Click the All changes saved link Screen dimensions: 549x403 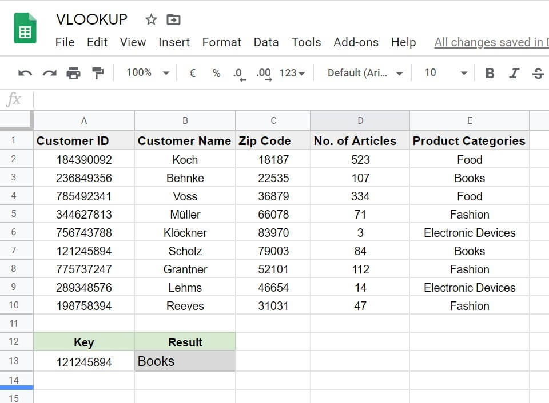(x=491, y=42)
